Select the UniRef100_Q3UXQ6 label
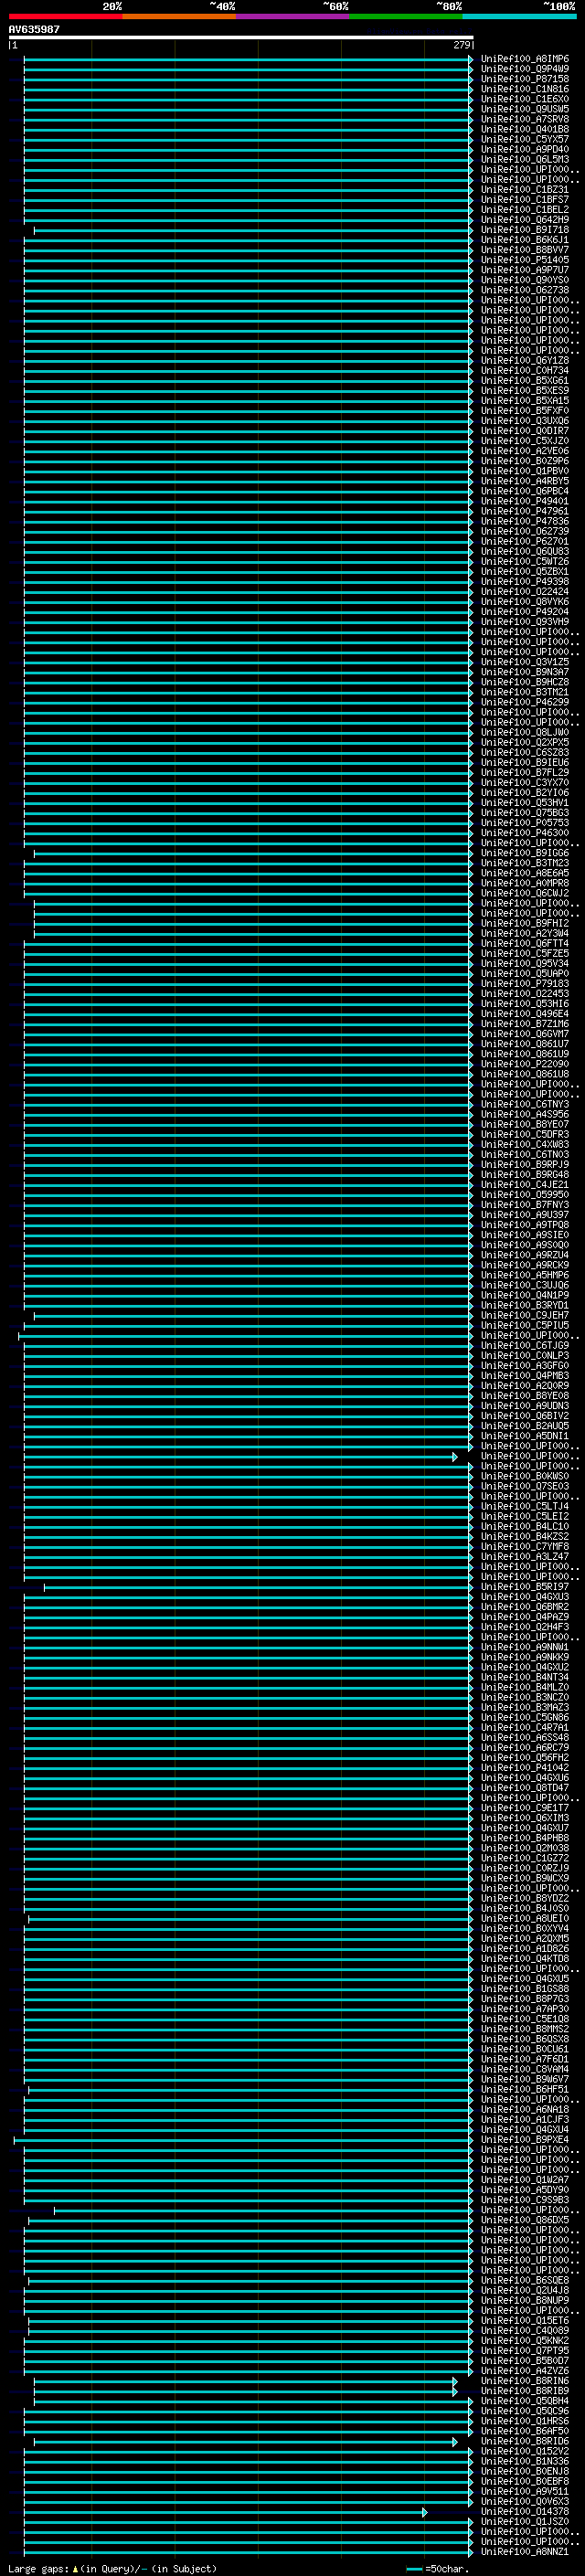This screenshot has height=2576, width=585. (x=525, y=421)
